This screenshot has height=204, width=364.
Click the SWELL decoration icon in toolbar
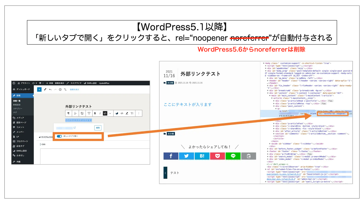tap(117, 113)
